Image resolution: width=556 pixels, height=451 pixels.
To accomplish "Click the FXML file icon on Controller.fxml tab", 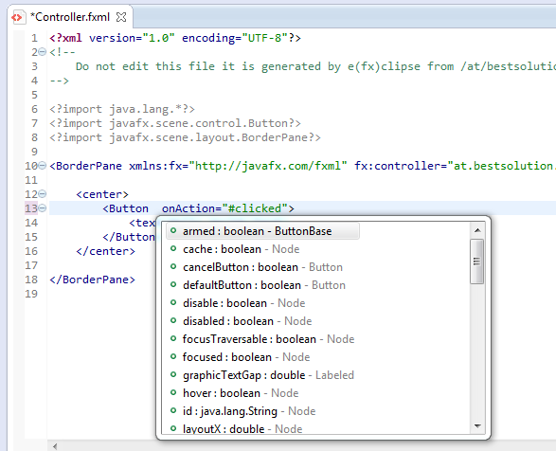I will pos(18,17).
